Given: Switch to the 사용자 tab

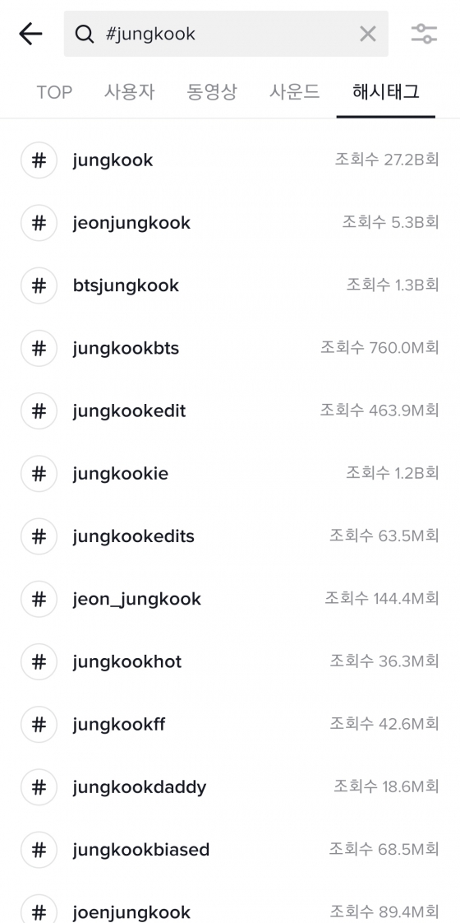Looking at the screenshot, I should pos(130,92).
